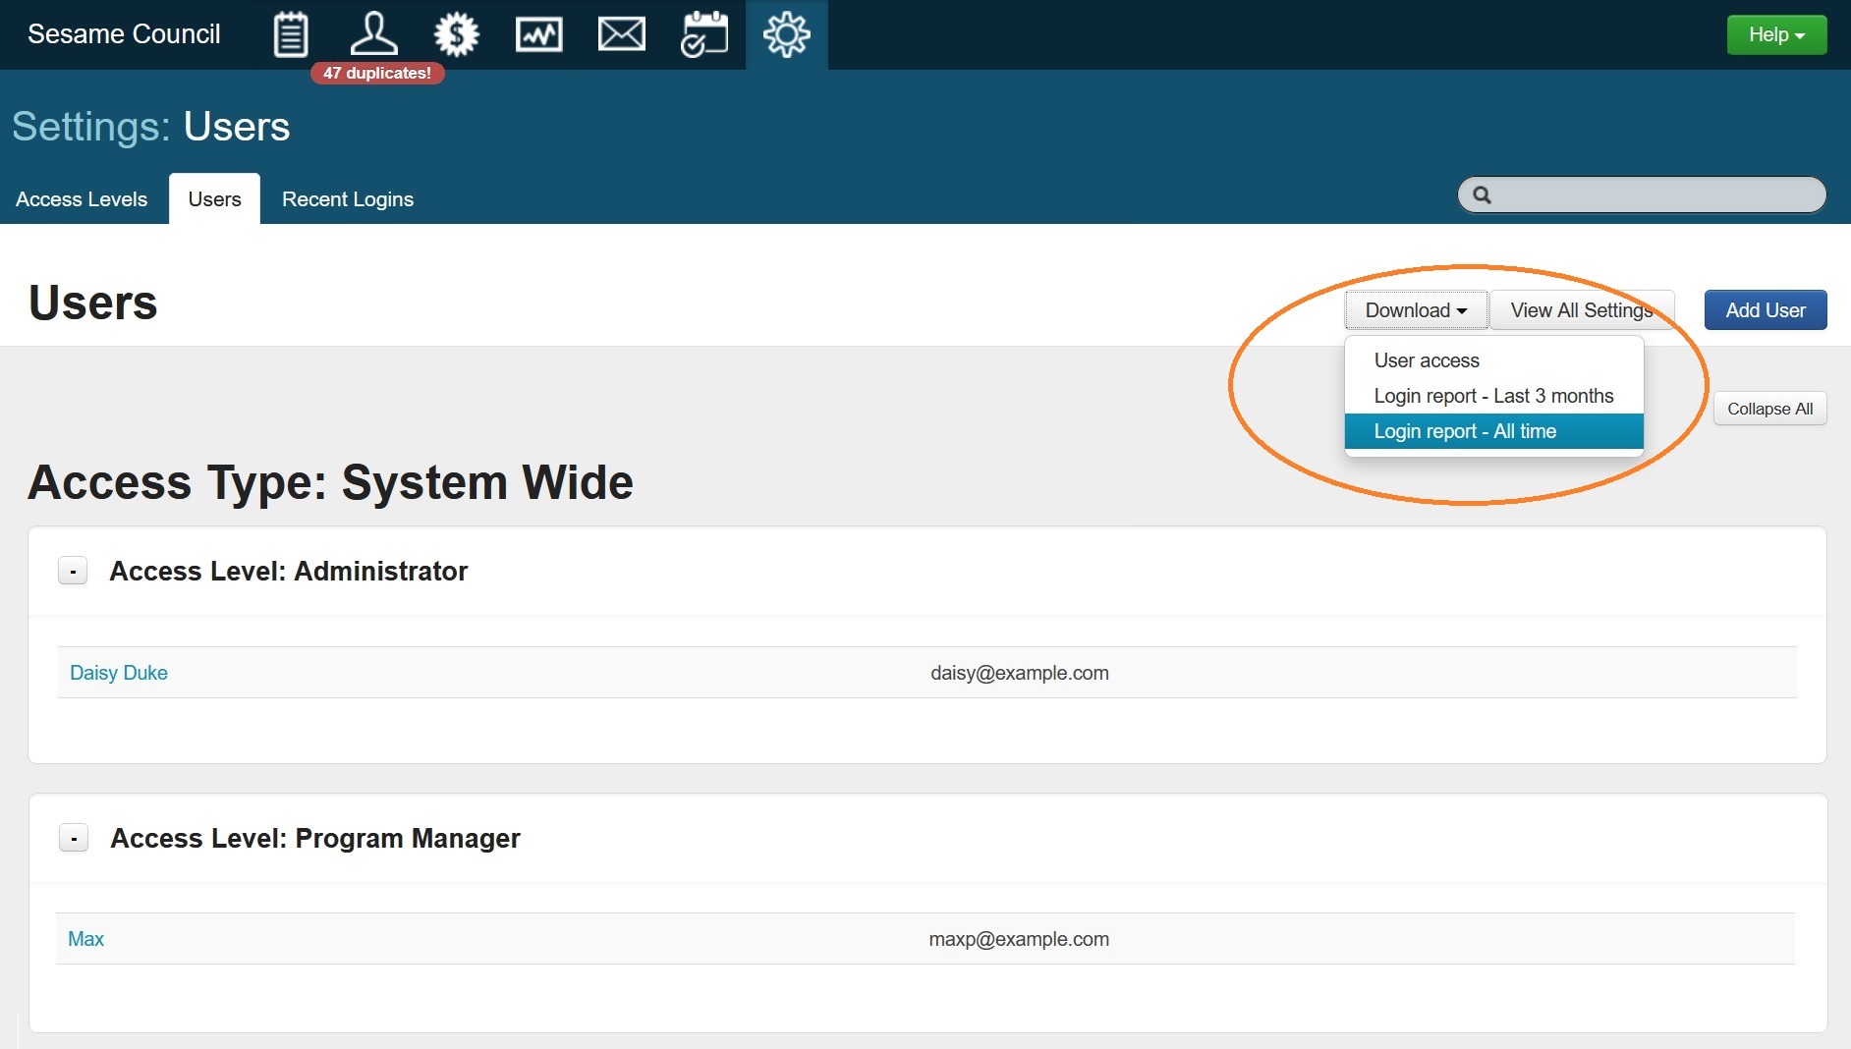
Task: Open the person profile icon in navbar
Action: click(x=373, y=34)
